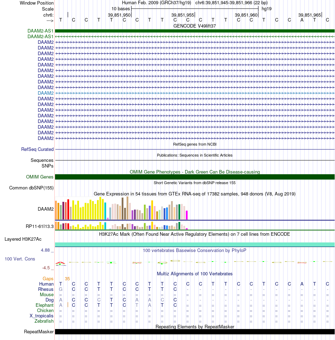Screen dimensions: 335x340
Task: Click the Layered H3K27Ac label
Action: tap(23, 239)
